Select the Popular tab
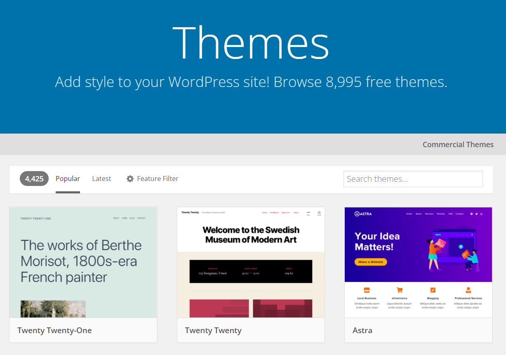Viewport: 506px width, 355px height. tap(68, 179)
